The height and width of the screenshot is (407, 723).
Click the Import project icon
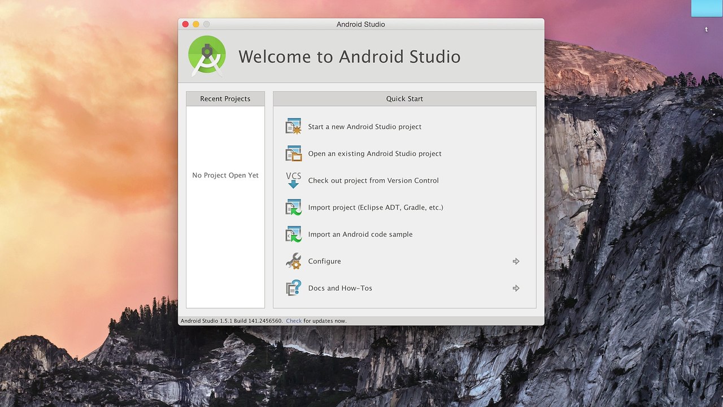pyautogui.click(x=293, y=207)
